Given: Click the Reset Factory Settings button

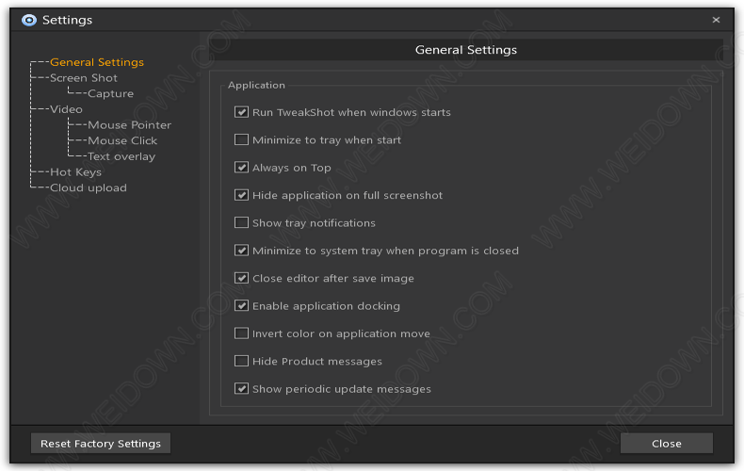Looking at the screenshot, I should coord(101,443).
